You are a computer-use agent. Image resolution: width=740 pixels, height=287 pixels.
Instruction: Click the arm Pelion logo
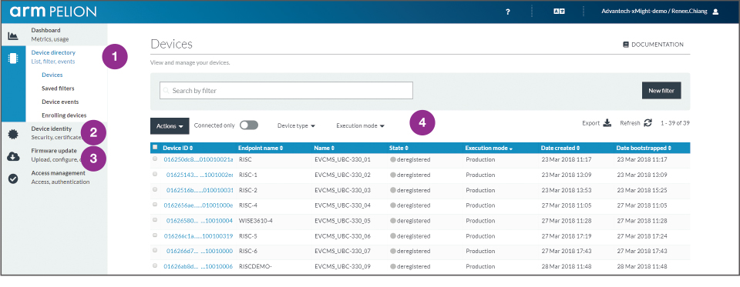pyautogui.click(x=53, y=12)
